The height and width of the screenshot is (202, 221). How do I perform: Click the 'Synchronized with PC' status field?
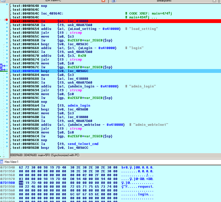pyautogui.click(x=66, y=155)
